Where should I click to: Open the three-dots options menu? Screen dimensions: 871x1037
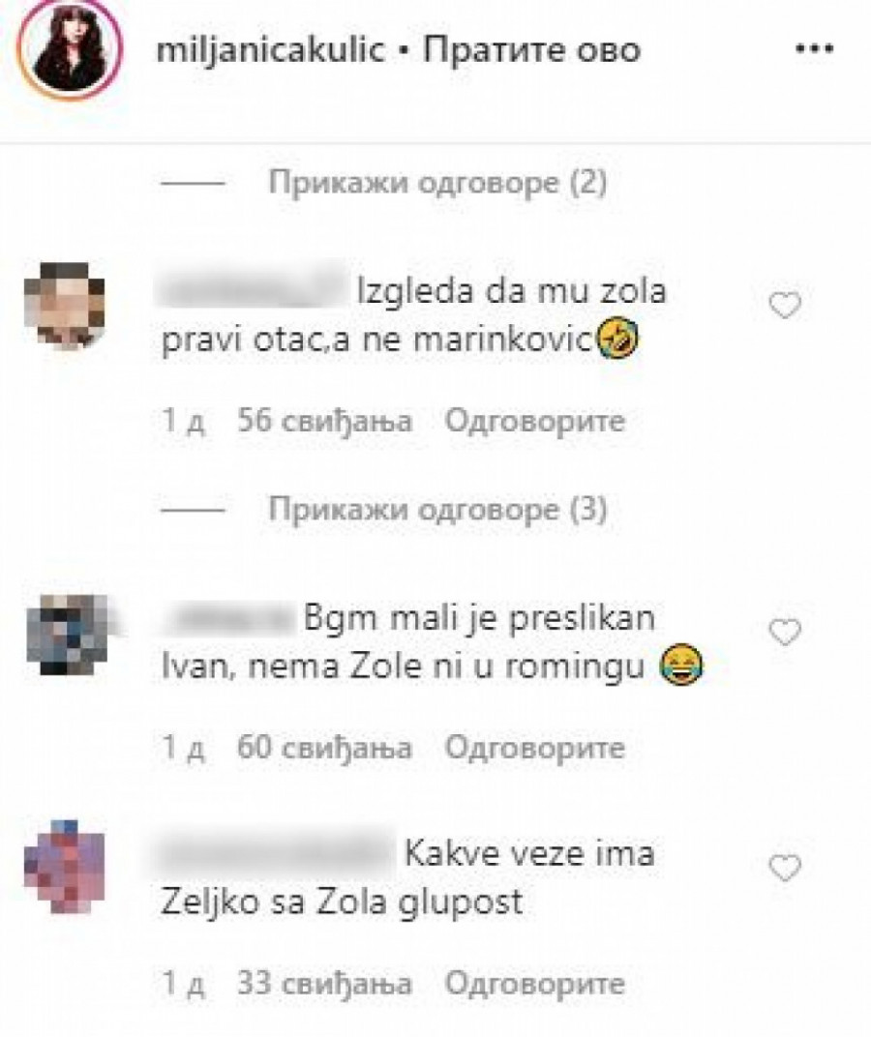pos(814,49)
